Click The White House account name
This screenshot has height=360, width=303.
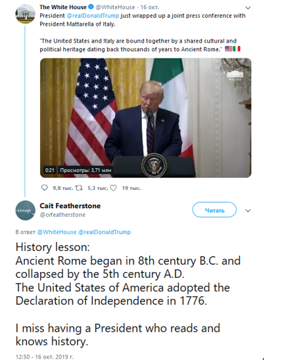(x=63, y=7)
